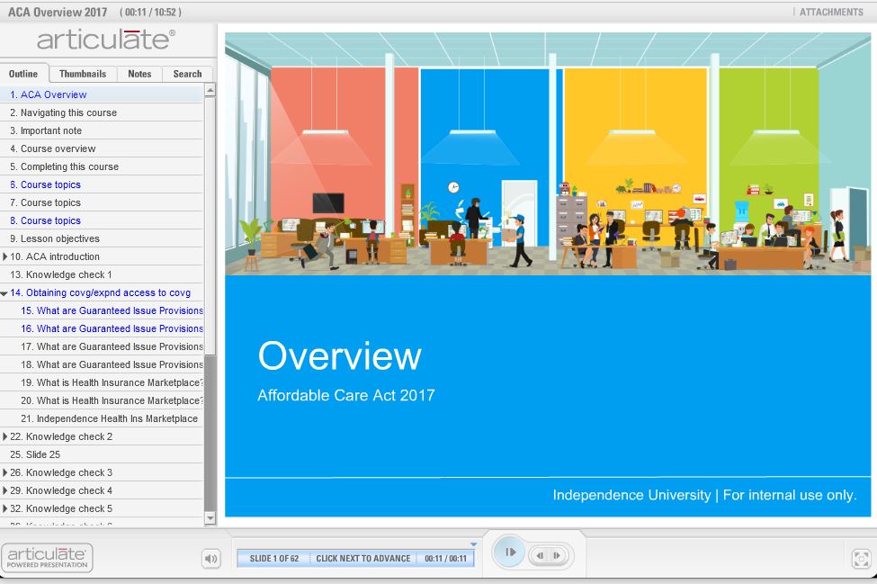Screen dimensions: 877x584
Task: Click the 10. ACA introduction label
Action: pos(55,256)
